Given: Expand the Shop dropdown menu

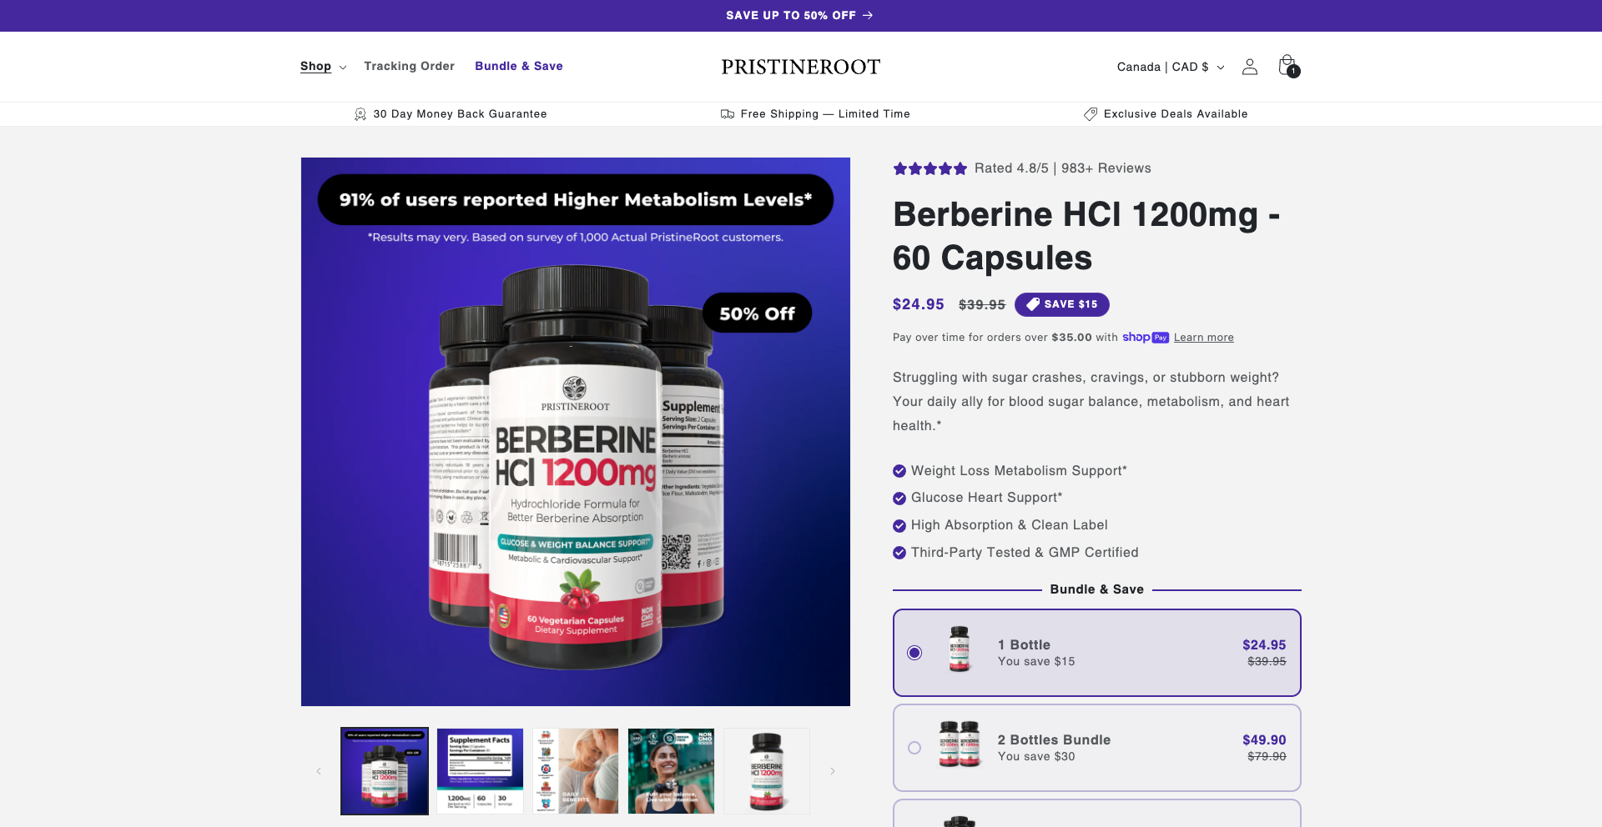Looking at the screenshot, I should [x=323, y=67].
